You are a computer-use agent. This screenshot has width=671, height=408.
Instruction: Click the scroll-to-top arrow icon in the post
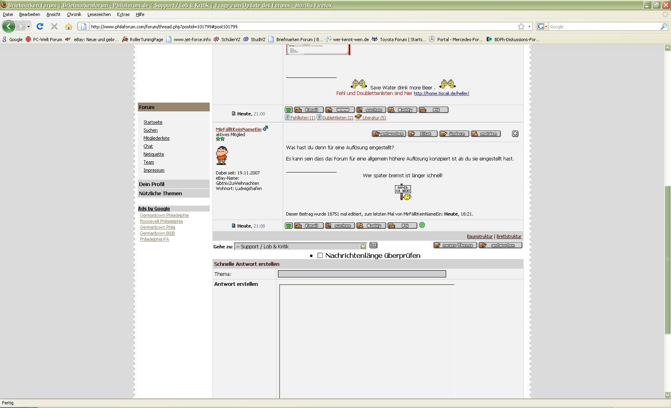(x=515, y=134)
